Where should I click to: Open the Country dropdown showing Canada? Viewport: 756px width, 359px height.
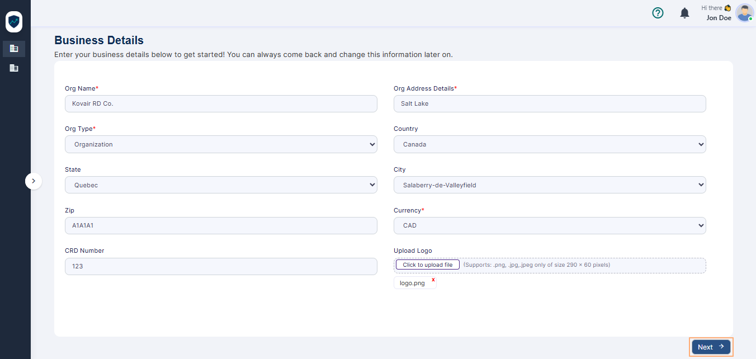tap(550, 144)
